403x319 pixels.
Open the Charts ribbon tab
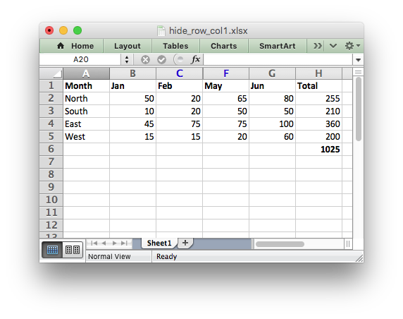(224, 46)
